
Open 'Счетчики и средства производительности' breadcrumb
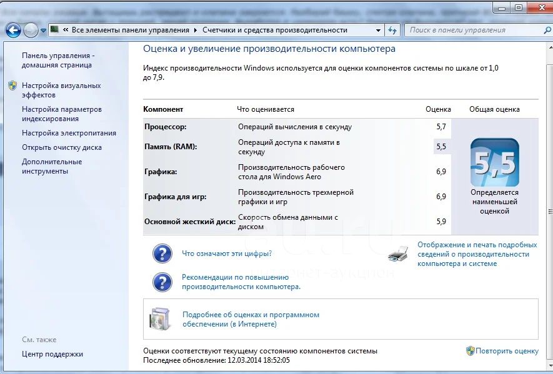275,30
